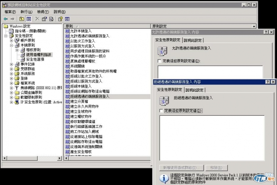The height and width of the screenshot is (185, 277).
Task: Switch to 說明此設定 tab in 拒絕透過終端機服務登入 dialog
Action: pyautogui.click(x=195, y=90)
